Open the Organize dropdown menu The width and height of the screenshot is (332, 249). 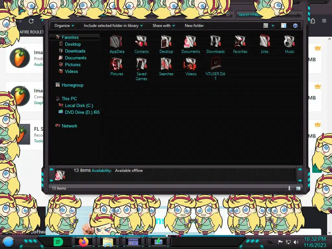point(64,26)
